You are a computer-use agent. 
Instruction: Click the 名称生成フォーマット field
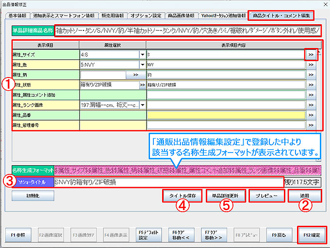click(187, 170)
